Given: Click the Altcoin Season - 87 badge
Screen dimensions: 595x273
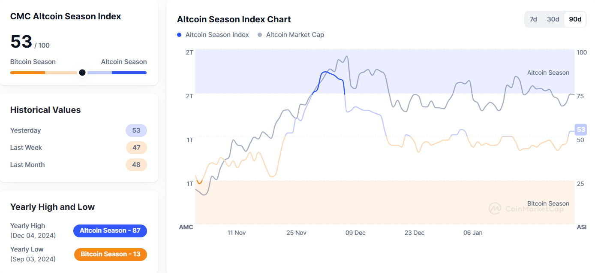Looking at the screenshot, I should [x=110, y=231].
